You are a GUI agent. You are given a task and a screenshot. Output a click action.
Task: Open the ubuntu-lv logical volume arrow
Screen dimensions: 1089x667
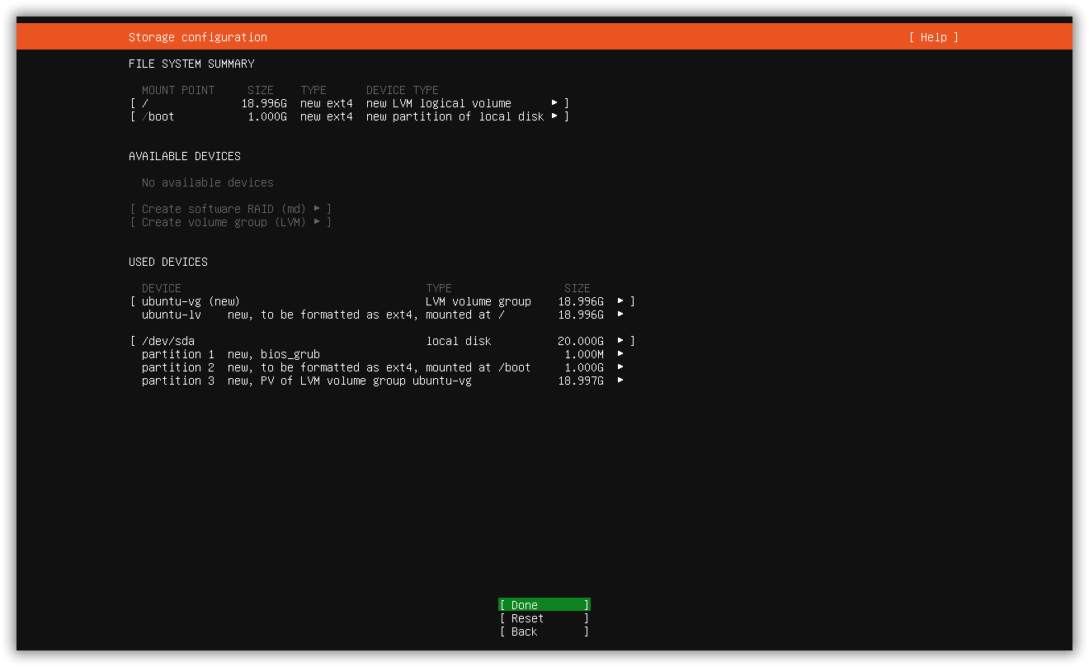pos(620,315)
